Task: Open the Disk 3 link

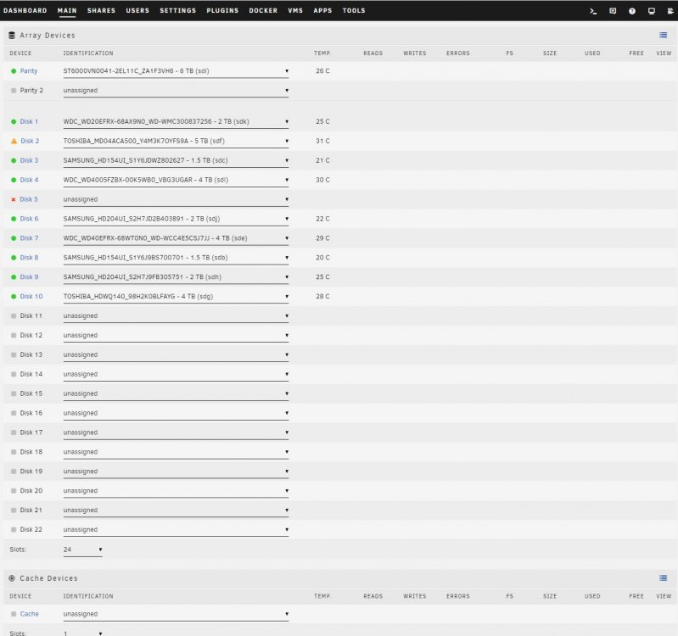Action: [29, 160]
